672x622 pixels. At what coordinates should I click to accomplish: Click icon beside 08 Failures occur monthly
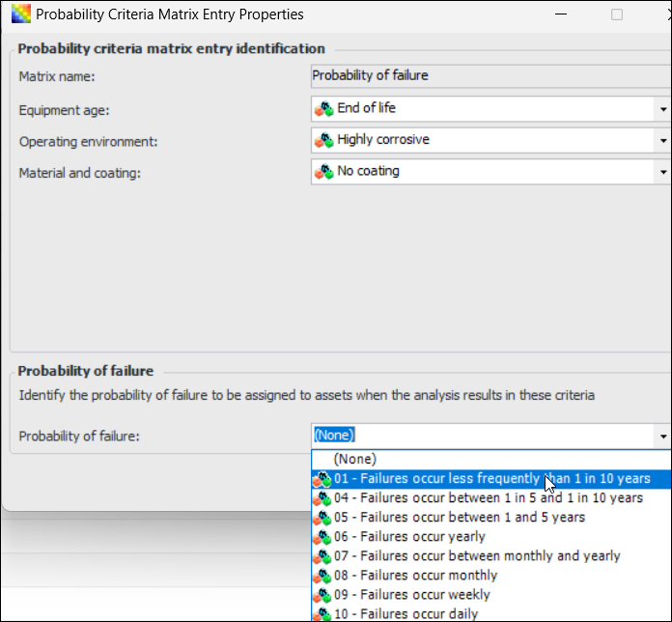point(322,576)
